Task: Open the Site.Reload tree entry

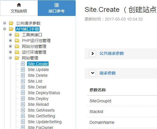Action: pos(38,104)
